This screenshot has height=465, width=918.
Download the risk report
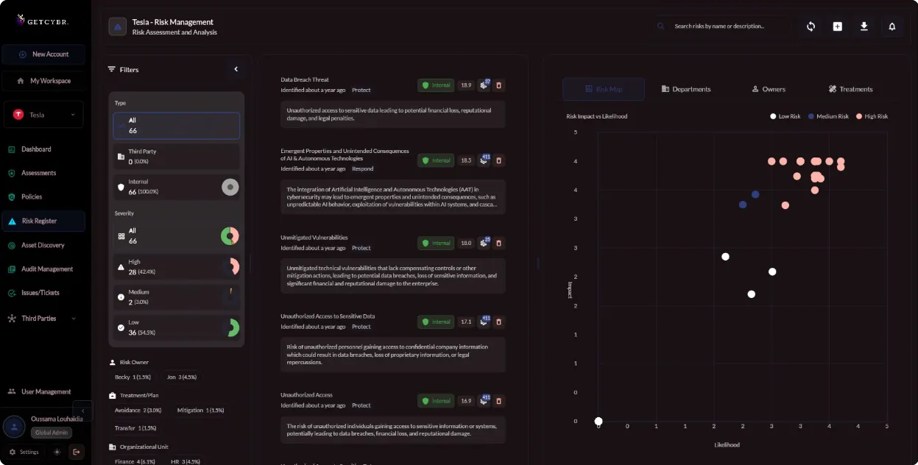click(x=864, y=26)
